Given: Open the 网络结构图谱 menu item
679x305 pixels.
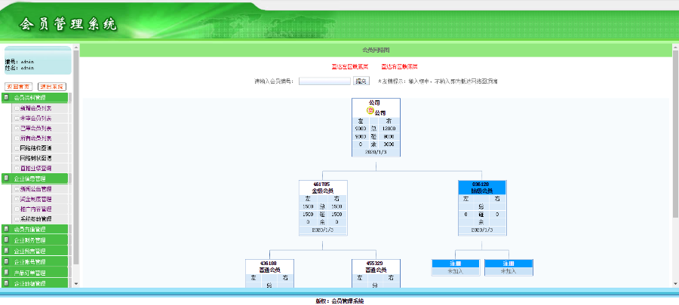Looking at the screenshot, I should click(x=35, y=148).
